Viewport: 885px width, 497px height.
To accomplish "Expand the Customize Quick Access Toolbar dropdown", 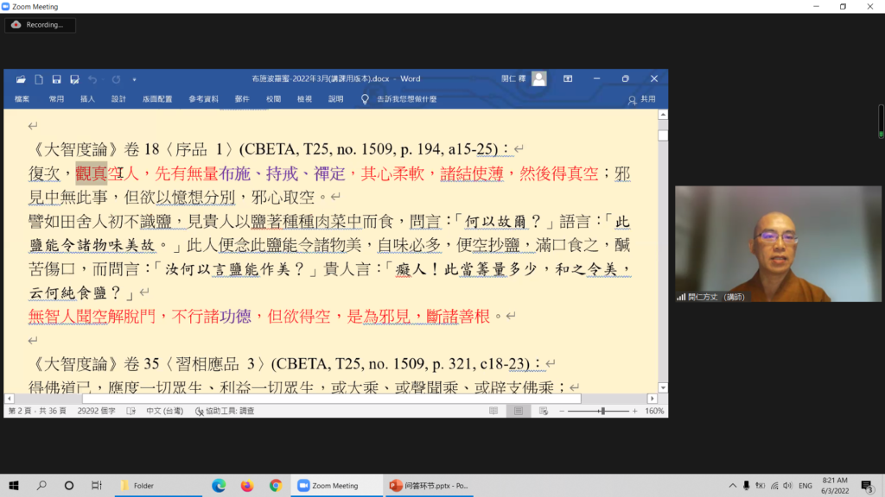I will [134, 79].
